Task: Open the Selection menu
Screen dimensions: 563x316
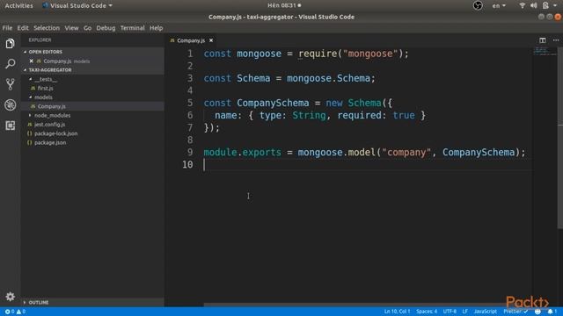Action: click(x=47, y=28)
